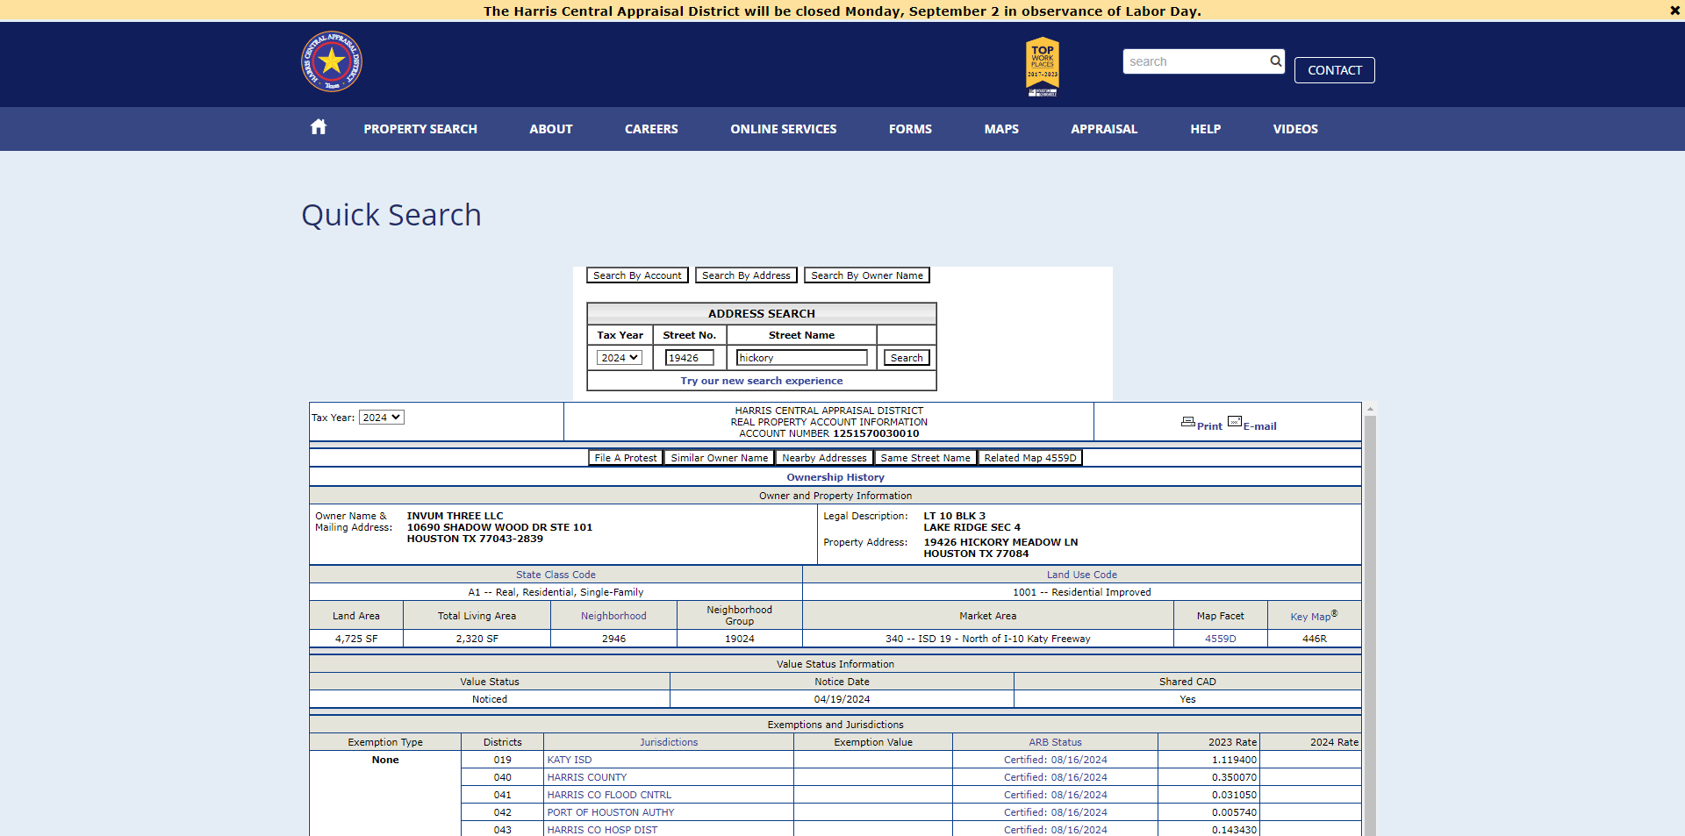Image resolution: width=1685 pixels, height=836 pixels.
Task: Open HARRIS COUNTY jurisdiction link
Action: click(x=587, y=777)
